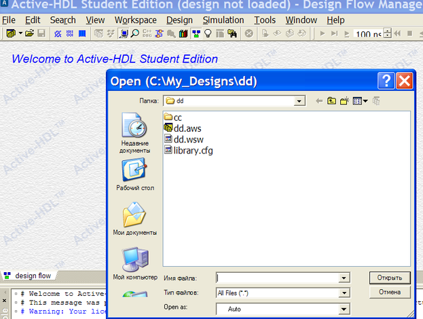Click the Открыть button
Image resolution: width=423 pixels, height=319 pixels.
390,278
